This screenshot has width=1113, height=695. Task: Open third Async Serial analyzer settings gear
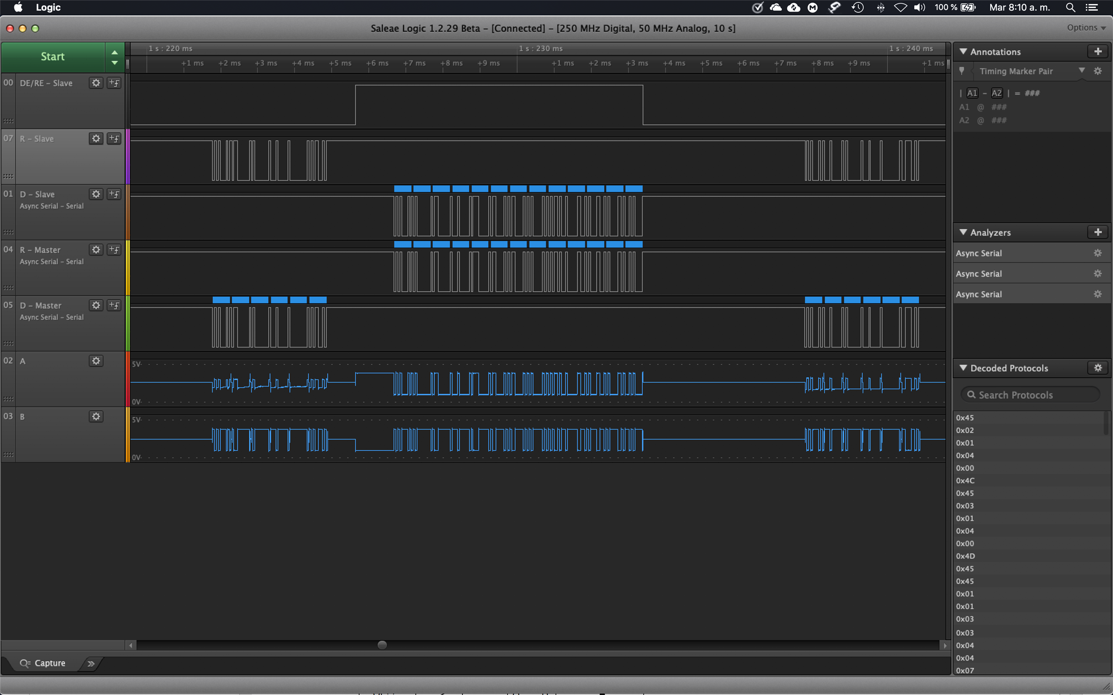click(x=1098, y=294)
